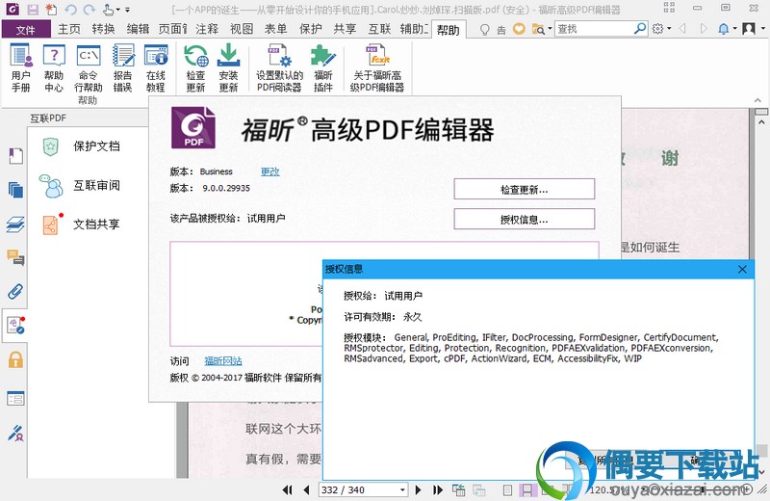Click the 更改 edition link
This screenshot has width=770, height=501.
[x=270, y=171]
